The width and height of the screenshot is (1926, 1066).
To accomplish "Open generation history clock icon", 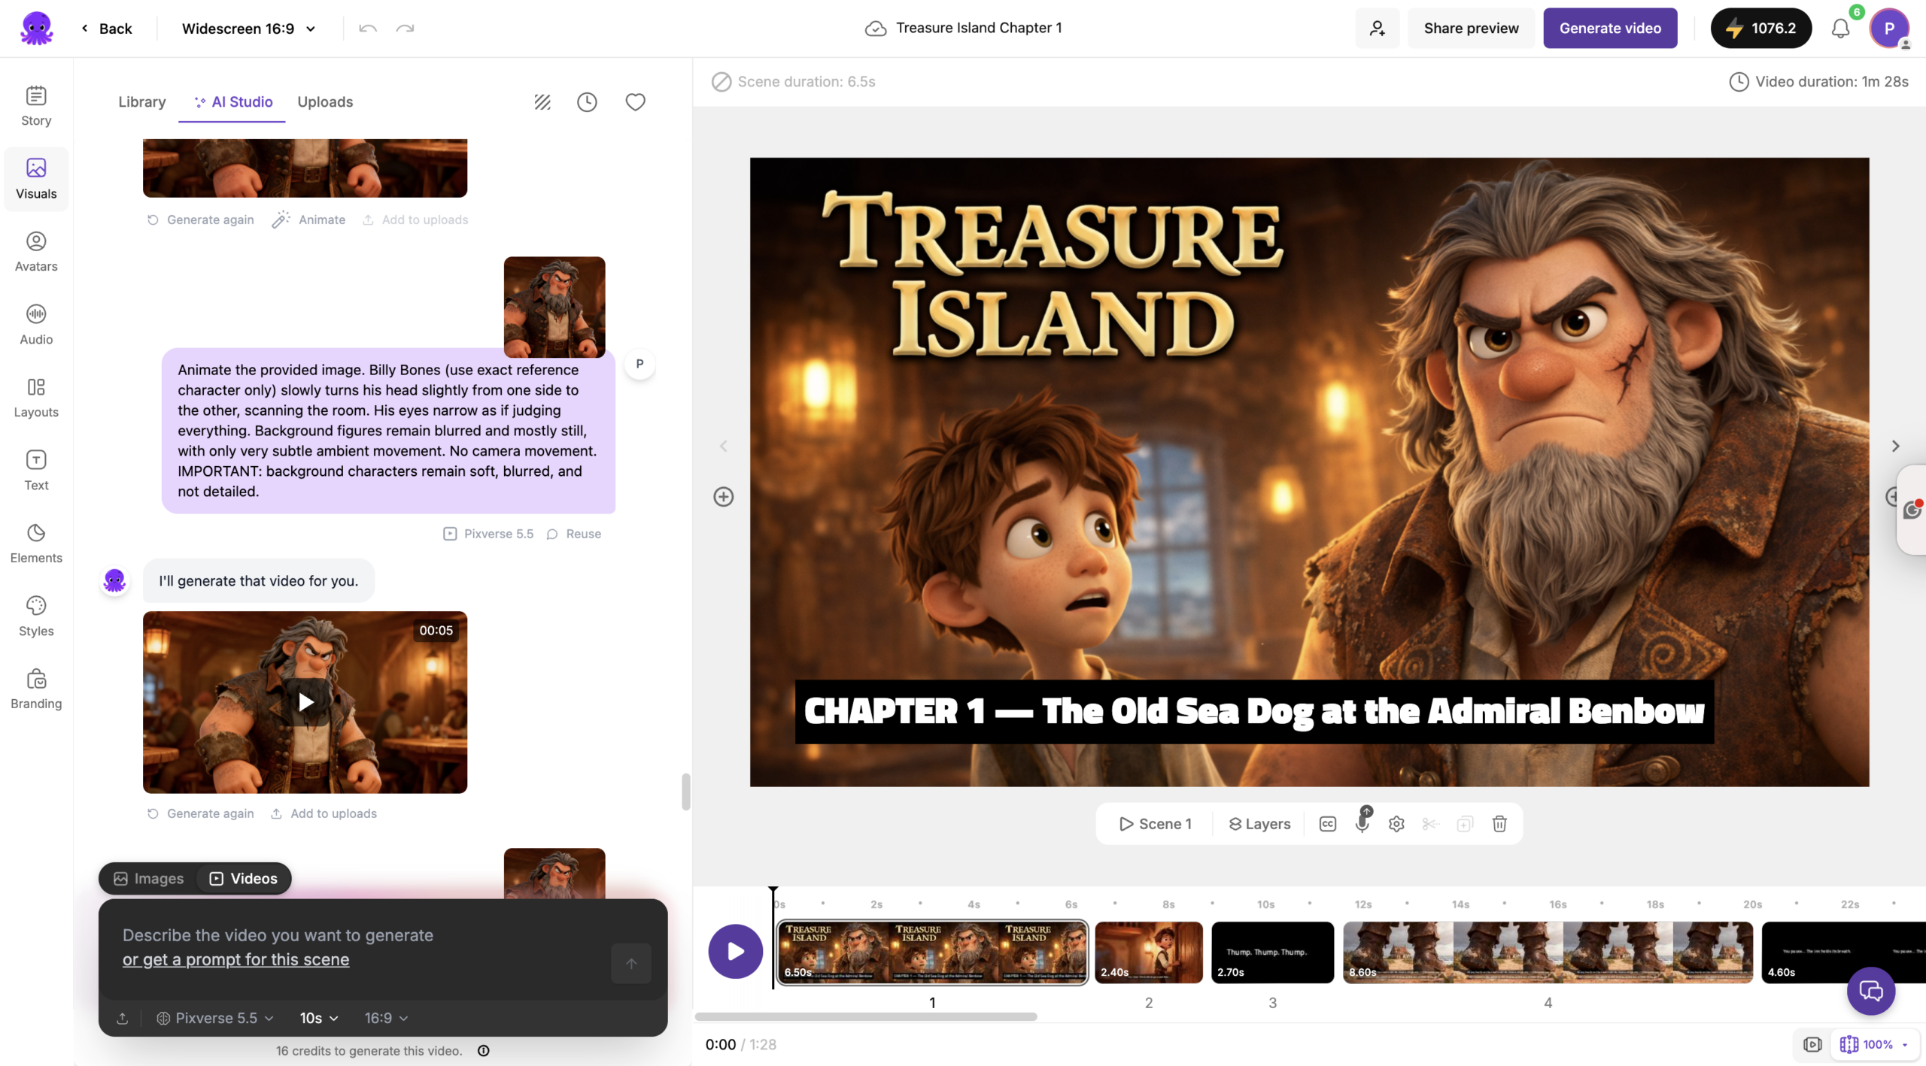I will tap(587, 102).
